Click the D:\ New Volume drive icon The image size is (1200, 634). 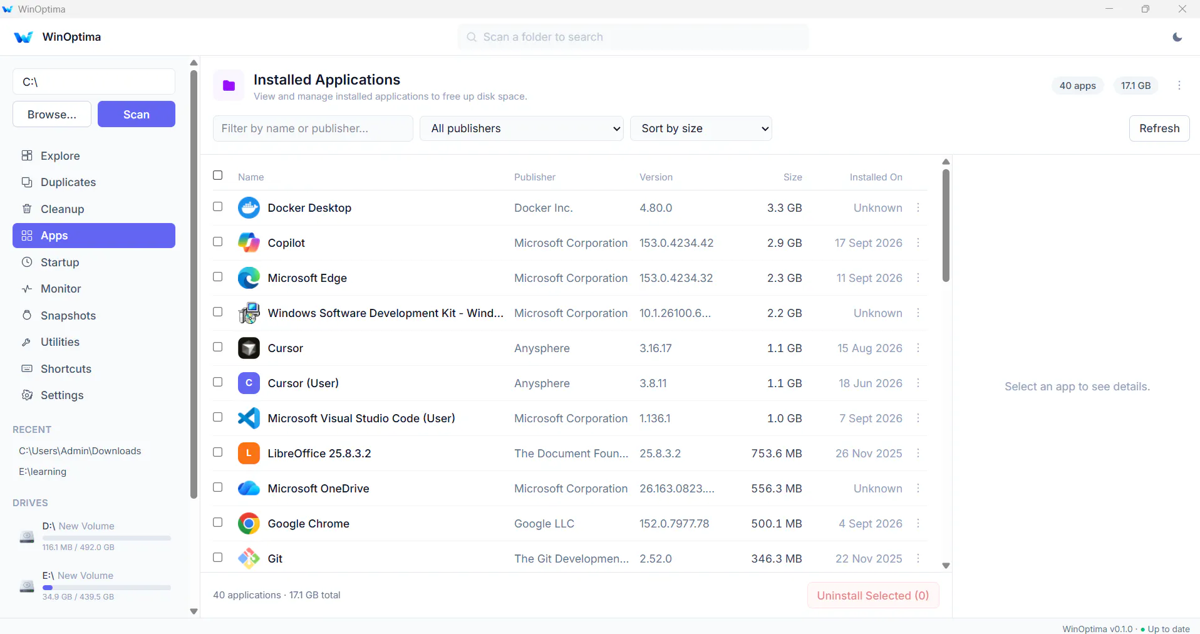[27, 537]
